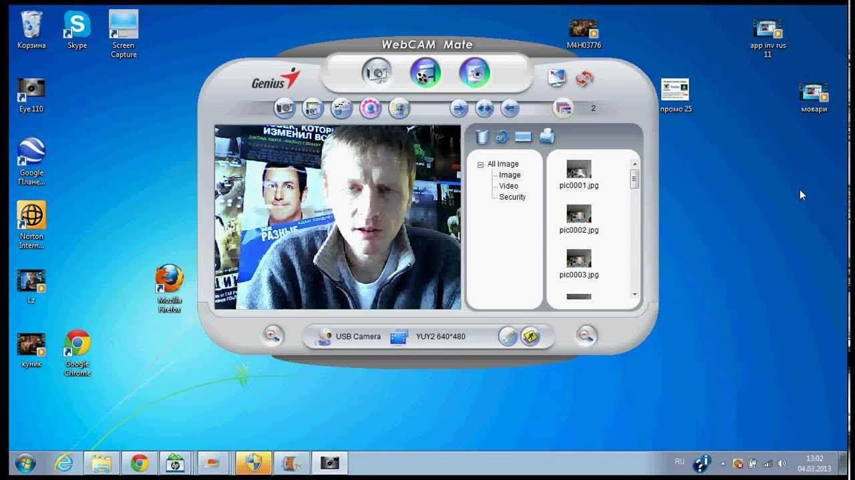This screenshot has width=855, height=480.
Task: Click the file list scroll-up arrow
Action: click(x=635, y=164)
